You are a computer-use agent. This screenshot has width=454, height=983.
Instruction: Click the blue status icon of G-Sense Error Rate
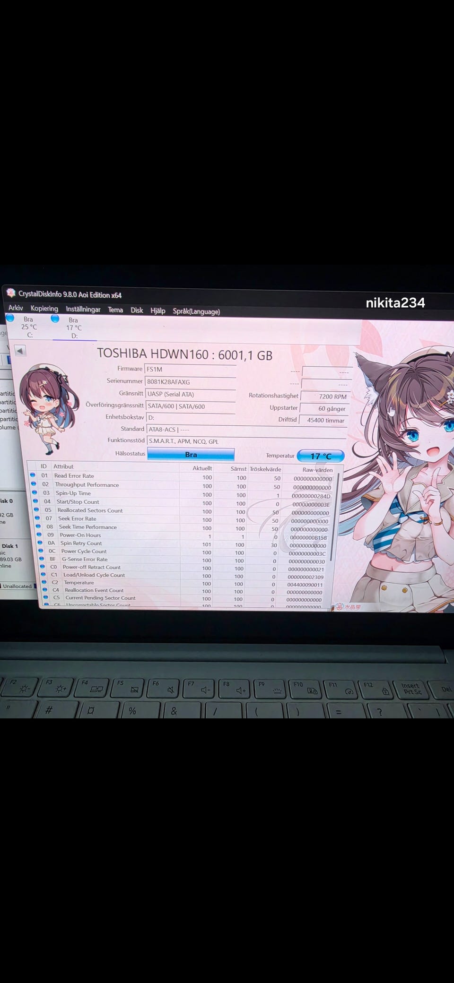pos(42,559)
